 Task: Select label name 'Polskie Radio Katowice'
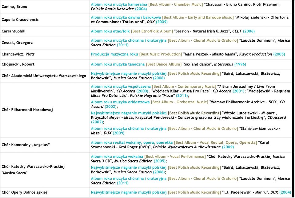113,9
